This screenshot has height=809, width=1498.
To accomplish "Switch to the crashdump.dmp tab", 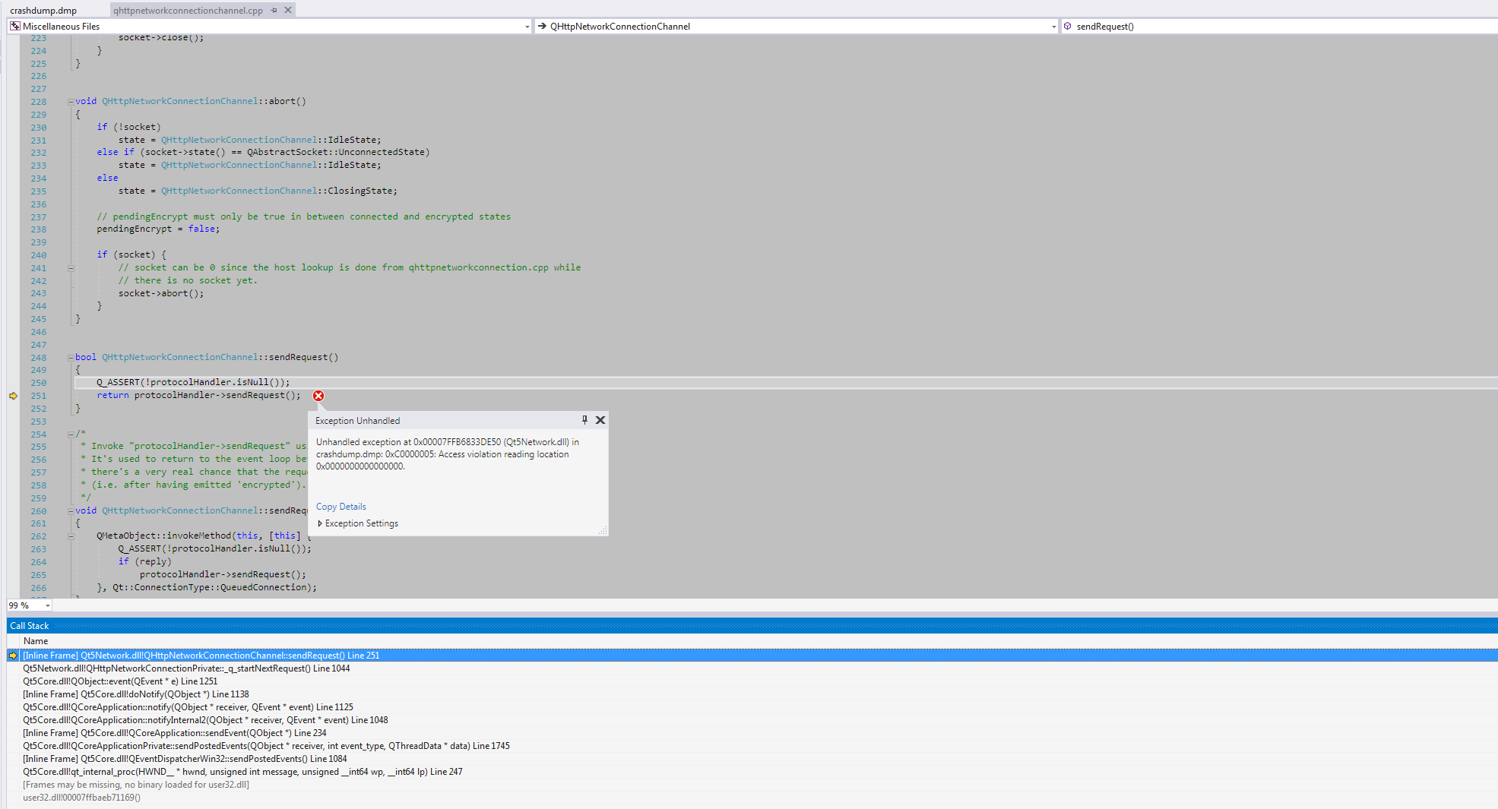I will click(43, 11).
